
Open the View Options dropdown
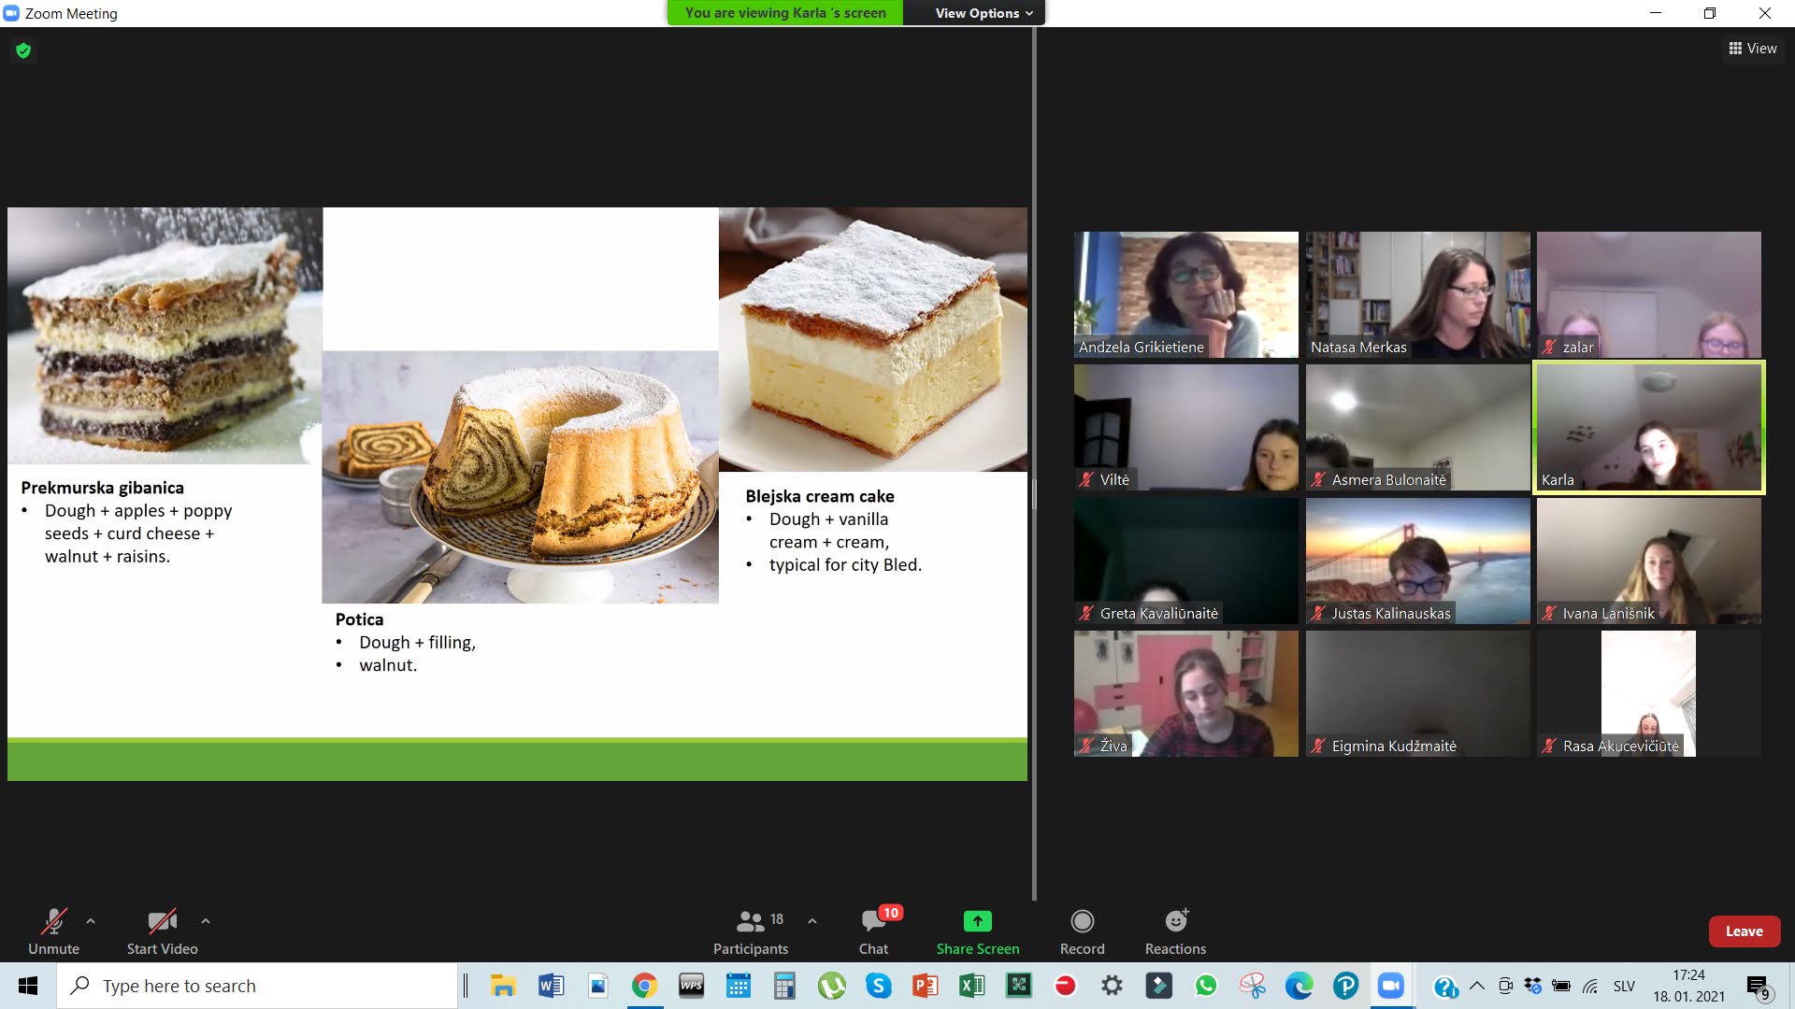pyautogui.click(x=984, y=13)
